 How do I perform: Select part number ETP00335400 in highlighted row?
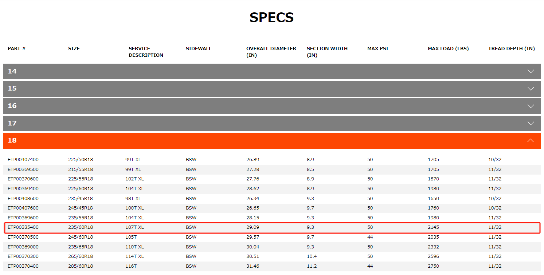click(x=23, y=227)
